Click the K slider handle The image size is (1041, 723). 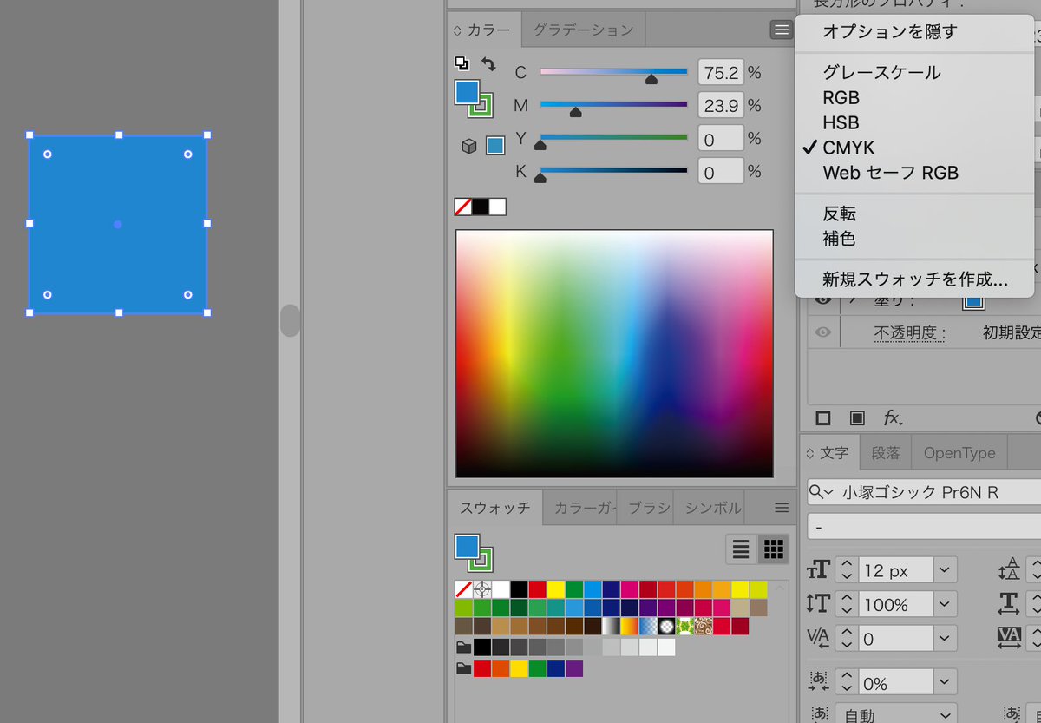(x=540, y=178)
